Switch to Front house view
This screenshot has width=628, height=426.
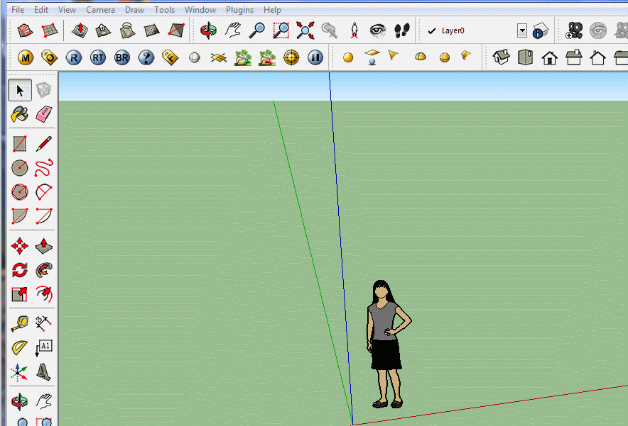click(x=550, y=58)
